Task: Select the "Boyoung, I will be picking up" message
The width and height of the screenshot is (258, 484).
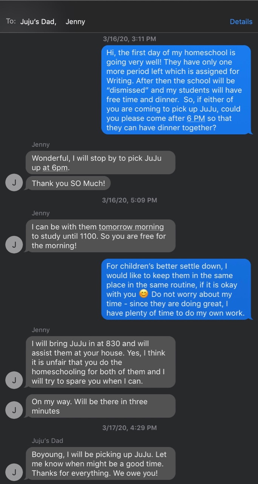Action: click(100, 463)
